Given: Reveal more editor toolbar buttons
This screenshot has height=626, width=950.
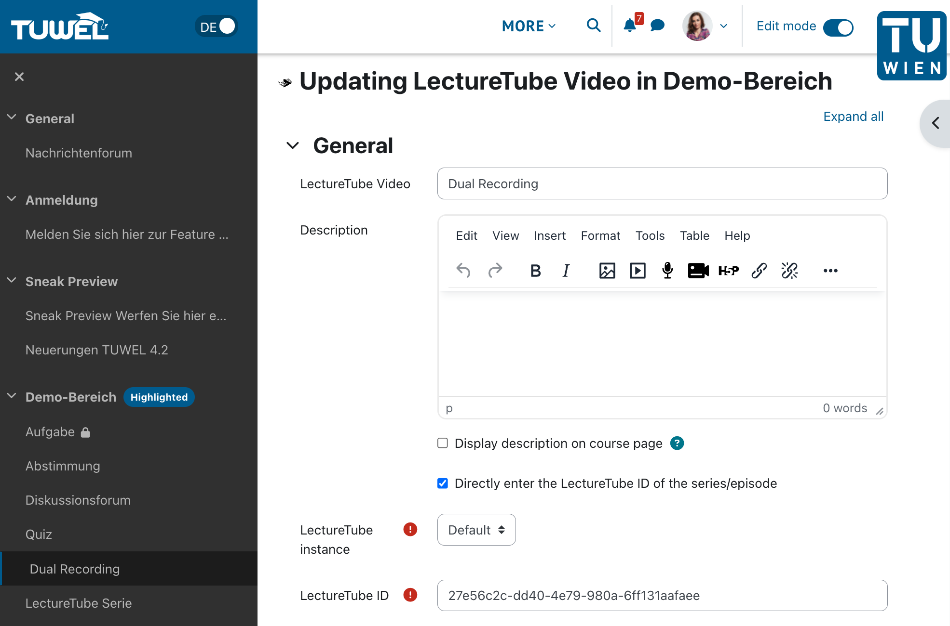Looking at the screenshot, I should tap(830, 271).
